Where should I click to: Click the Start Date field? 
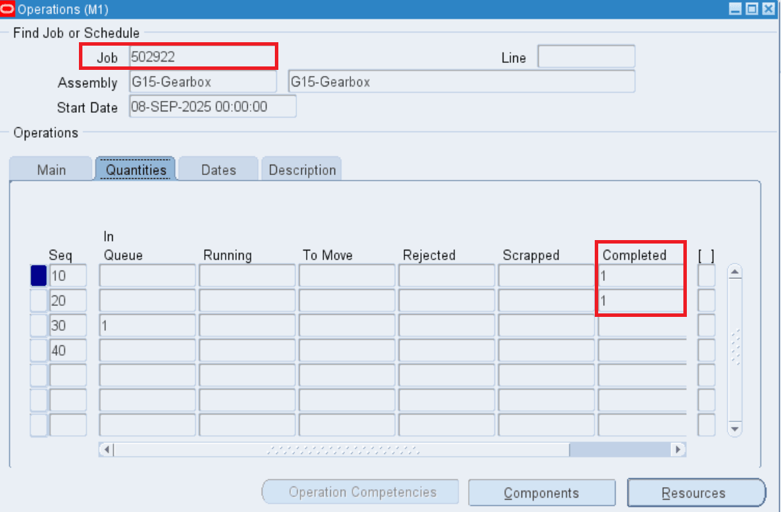(213, 107)
